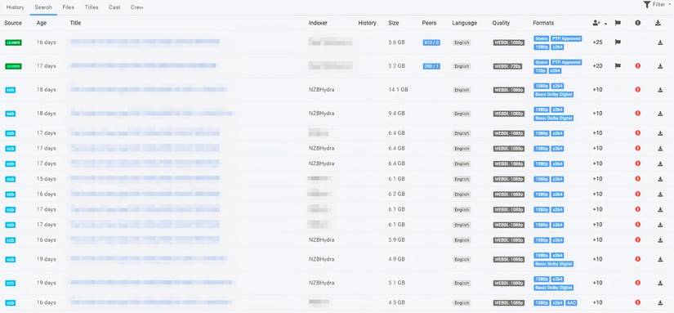Click download icon on 5.9 GB row
Viewport: 674px width, 313px height.
(660, 240)
